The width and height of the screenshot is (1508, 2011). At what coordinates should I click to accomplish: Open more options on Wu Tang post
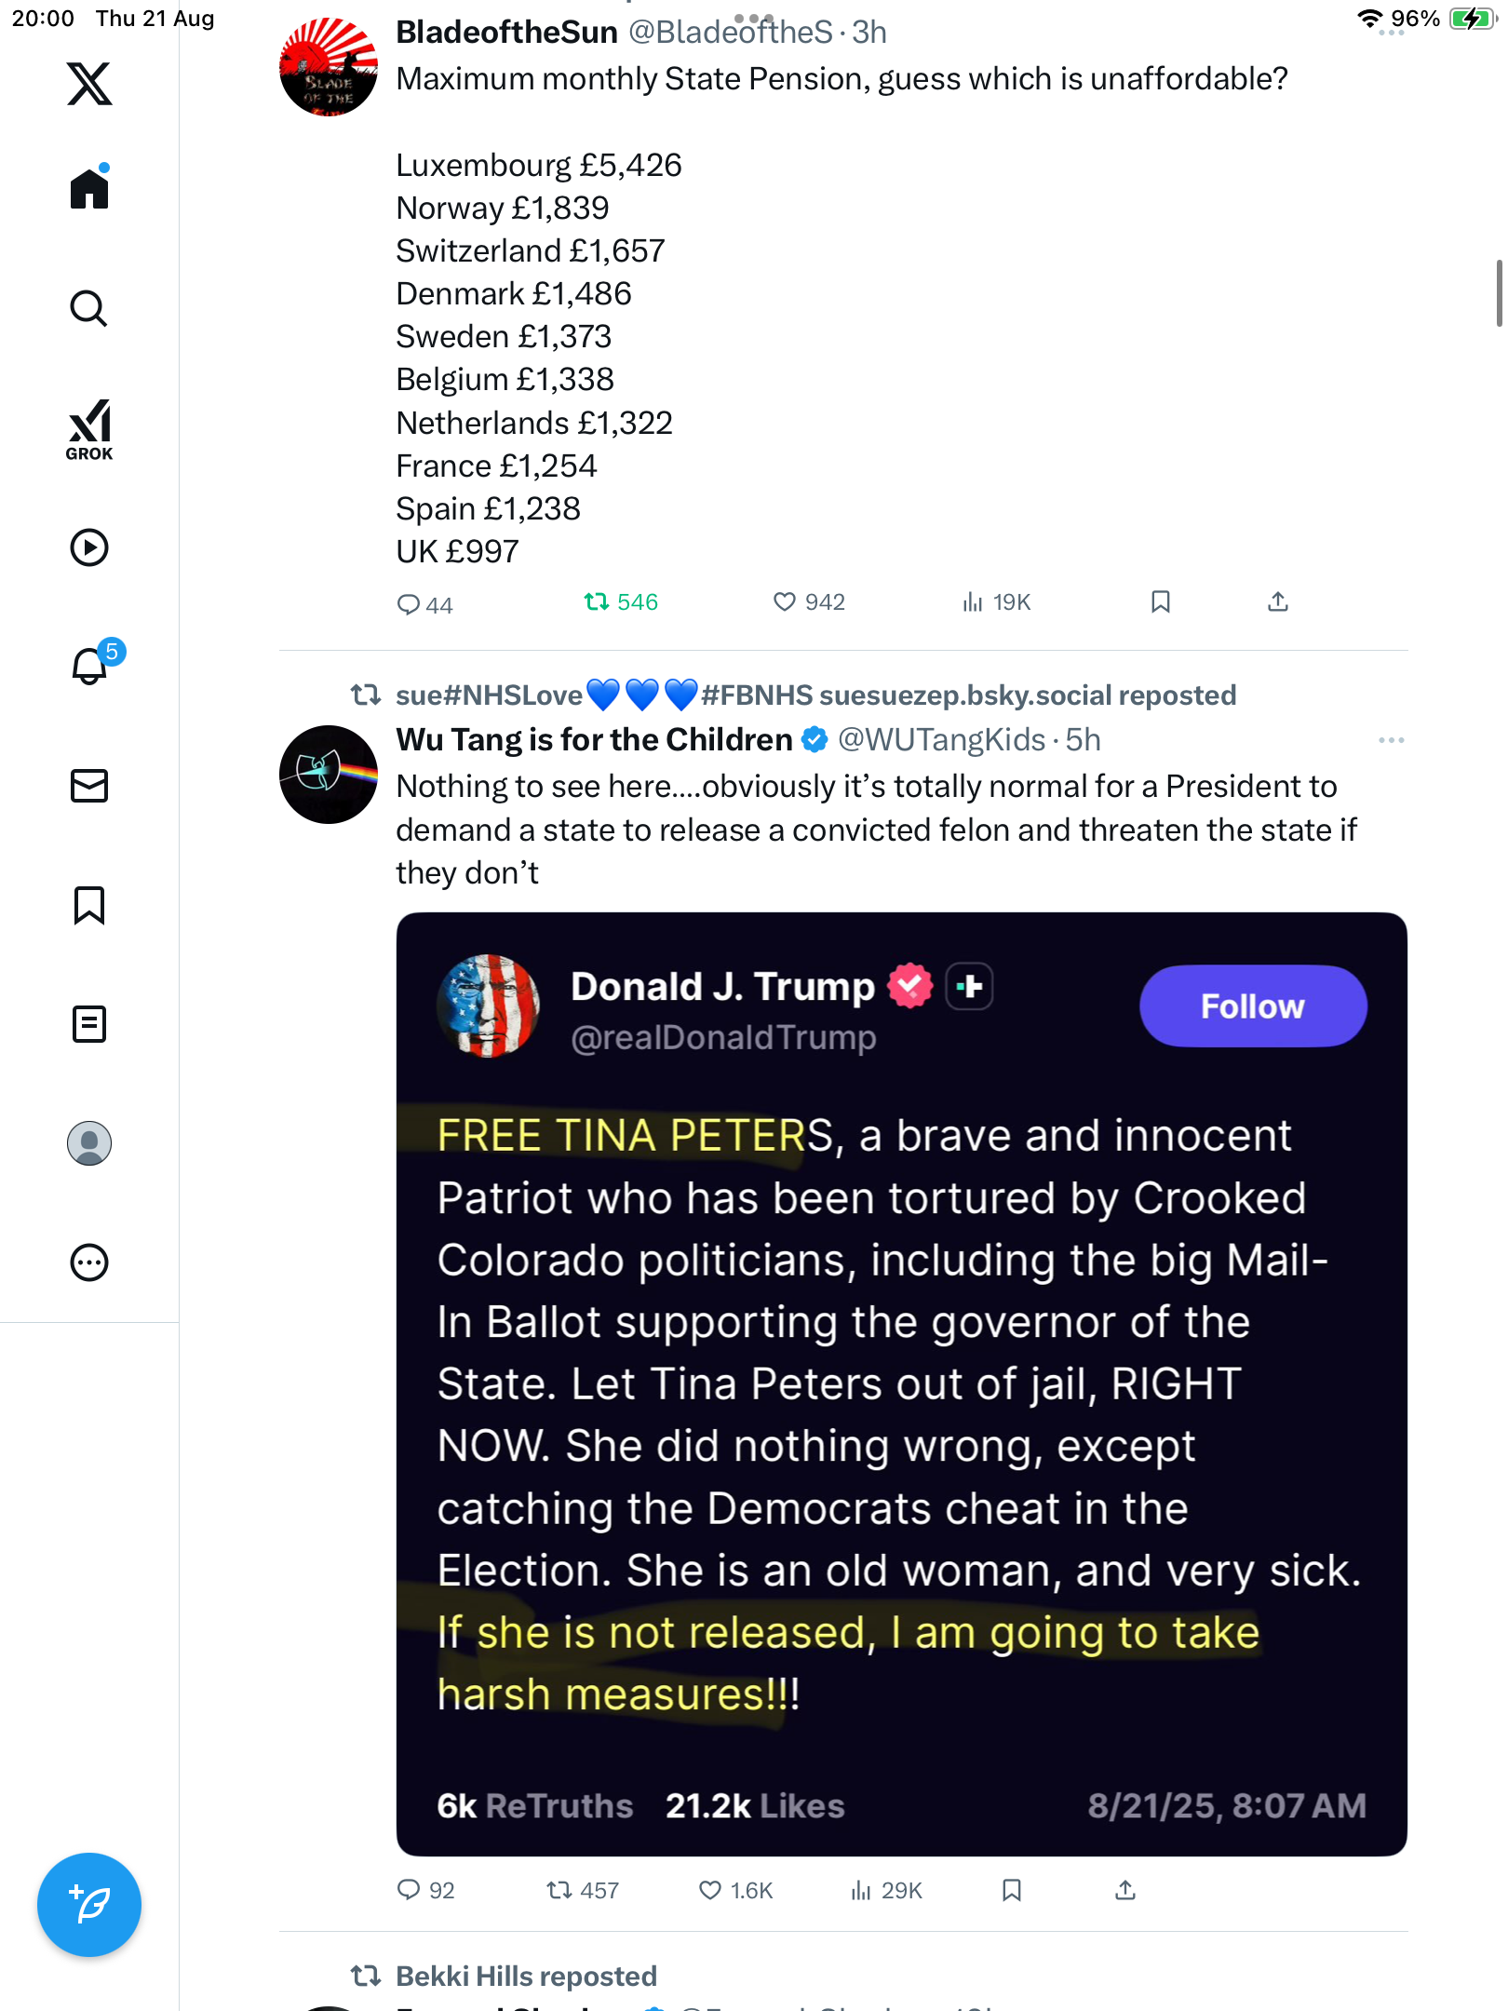1391,740
